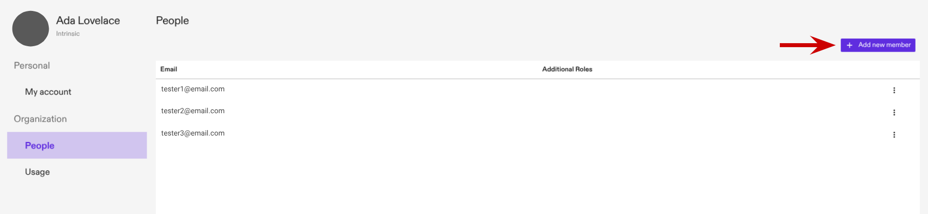Sort by the Email column header
This screenshot has width=928, height=214.
169,69
